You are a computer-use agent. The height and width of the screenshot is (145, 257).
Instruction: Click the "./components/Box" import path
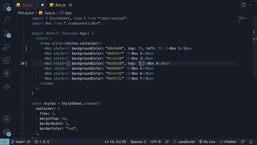click(82, 23)
